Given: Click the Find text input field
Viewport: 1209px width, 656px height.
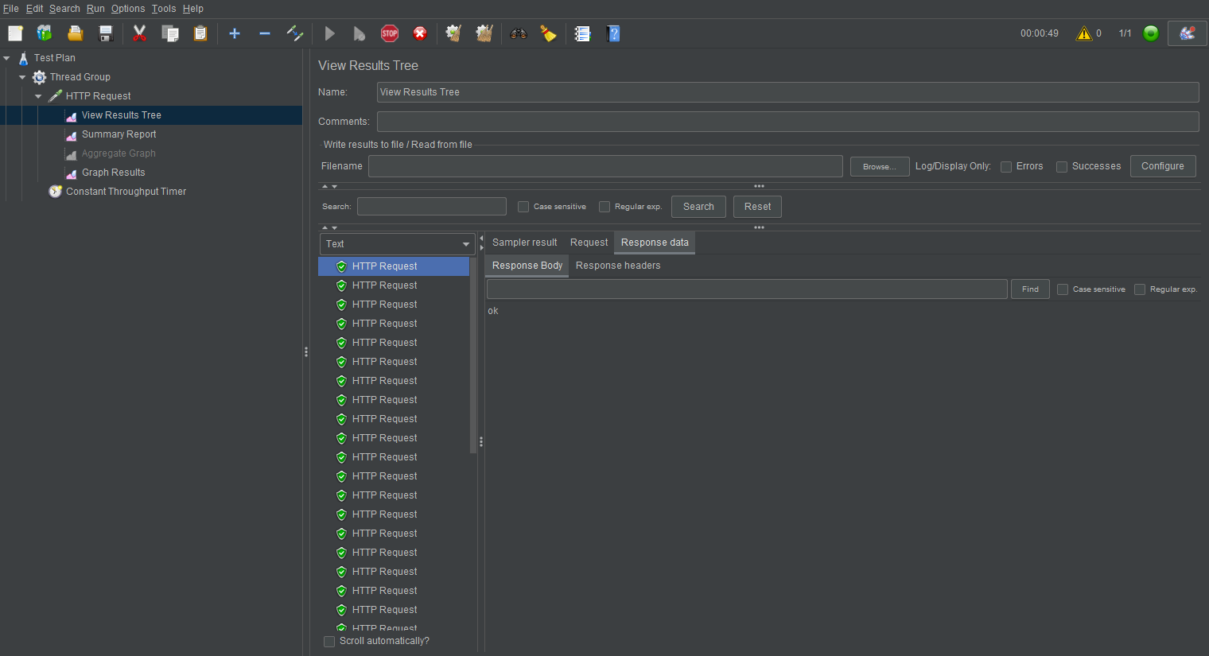Looking at the screenshot, I should [x=747, y=289].
